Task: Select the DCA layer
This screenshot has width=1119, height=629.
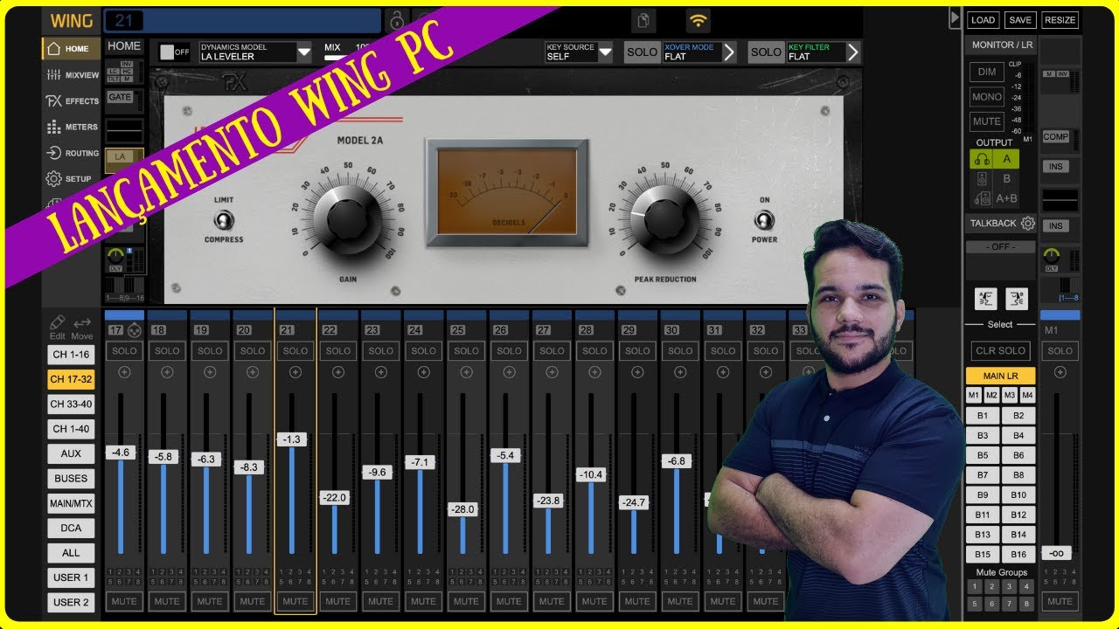Action: (x=71, y=528)
